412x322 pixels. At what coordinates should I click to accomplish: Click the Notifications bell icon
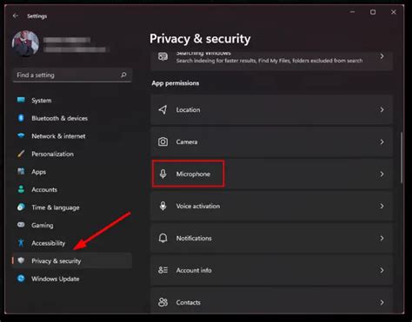click(x=163, y=238)
